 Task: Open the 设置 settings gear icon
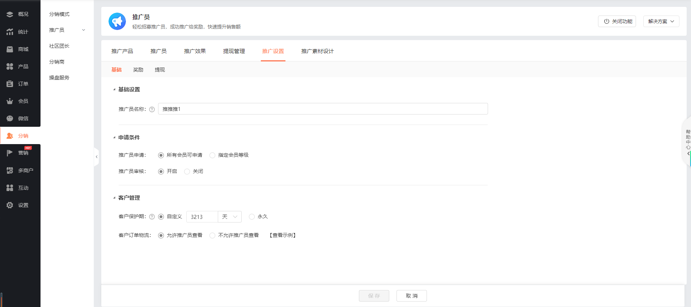coord(10,205)
